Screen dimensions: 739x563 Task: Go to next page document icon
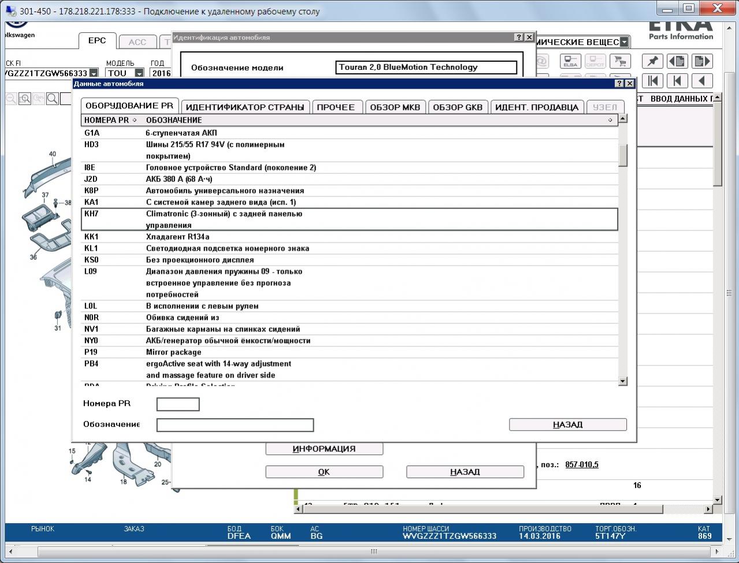point(702,61)
